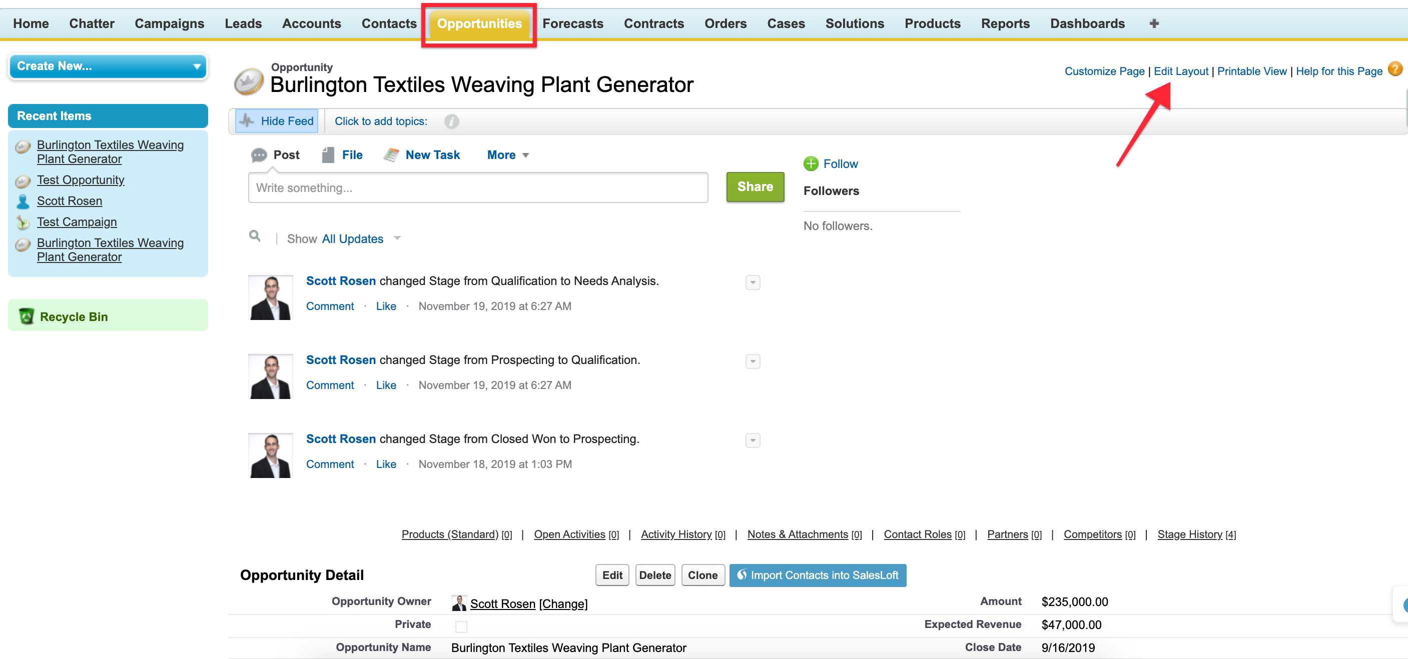This screenshot has width=1408, height=659.
Task: Click Comment on the Needs Analysis update
Action: pyautogui.click(x=330, y=305)
